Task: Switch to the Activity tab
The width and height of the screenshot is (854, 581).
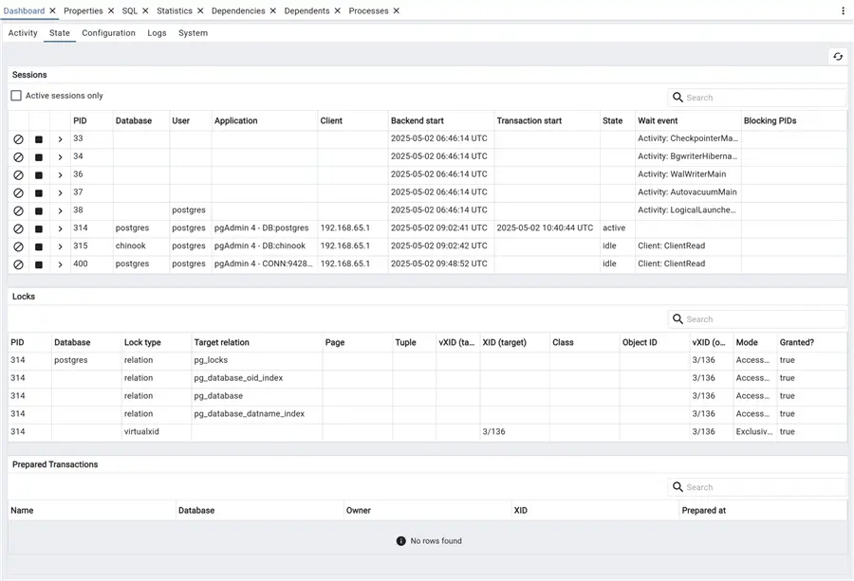Action: (x=22, y=32)
